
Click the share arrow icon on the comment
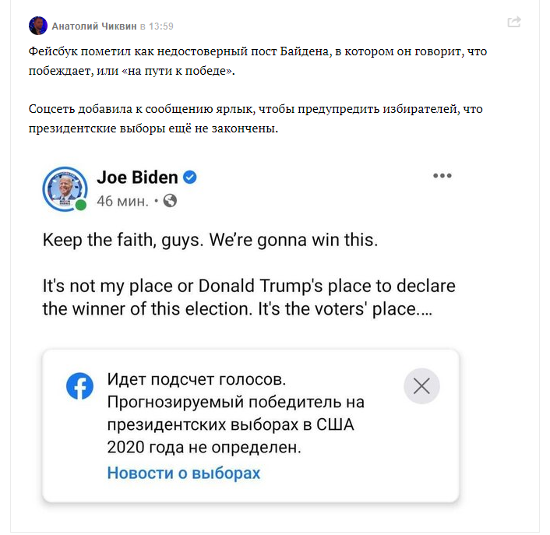pos(514,23)
